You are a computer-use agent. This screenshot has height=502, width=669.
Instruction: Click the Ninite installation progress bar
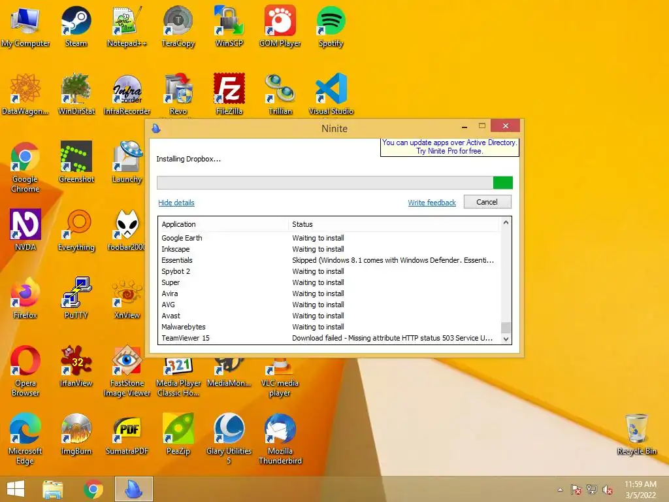[334, 183]
